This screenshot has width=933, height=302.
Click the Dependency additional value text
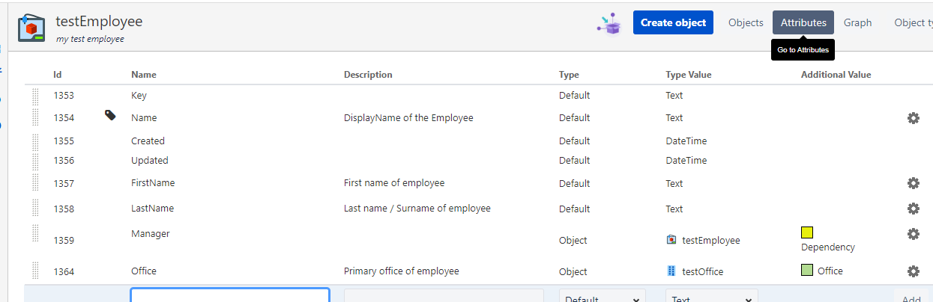pos(828,247)
